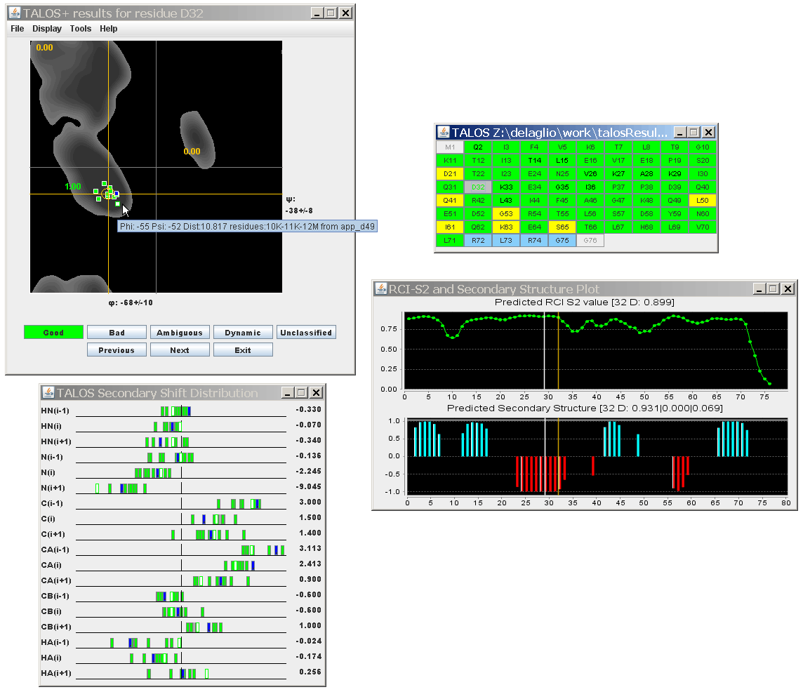Select residue H68 cell in the grid
This screenshot has height=692, width=803.
(x=646, y=227)
